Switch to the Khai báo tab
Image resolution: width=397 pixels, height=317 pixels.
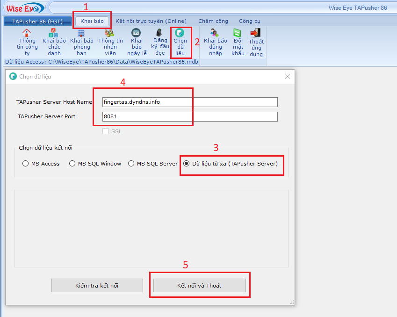(x=92, y=21)
